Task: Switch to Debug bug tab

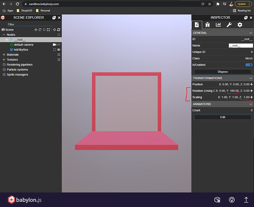Action: pyautogui.click(x=208, y=25)
